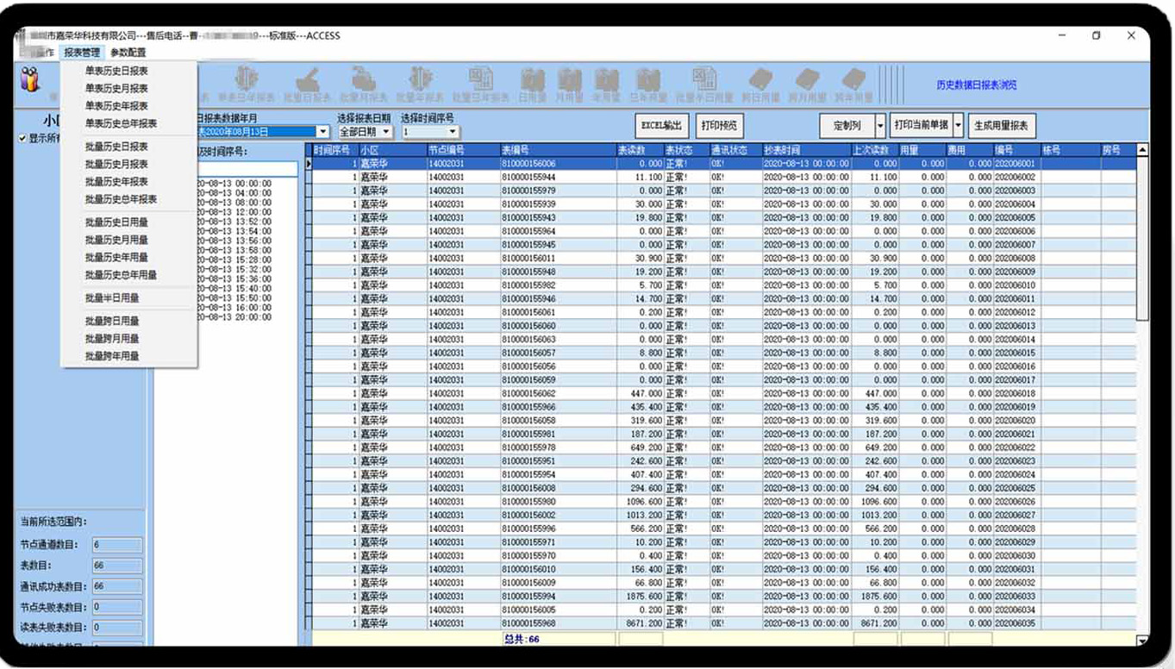Click the 跨月用量 toolbar icon
Screen dimensions: 1175x669
pyautogui.click(x=807, y=84)
